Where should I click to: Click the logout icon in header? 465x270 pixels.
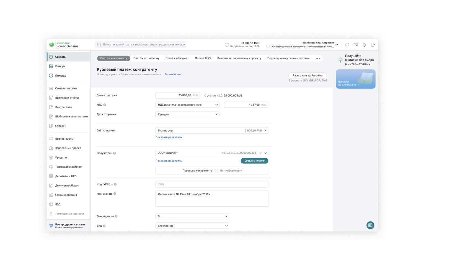coord(373,45)
